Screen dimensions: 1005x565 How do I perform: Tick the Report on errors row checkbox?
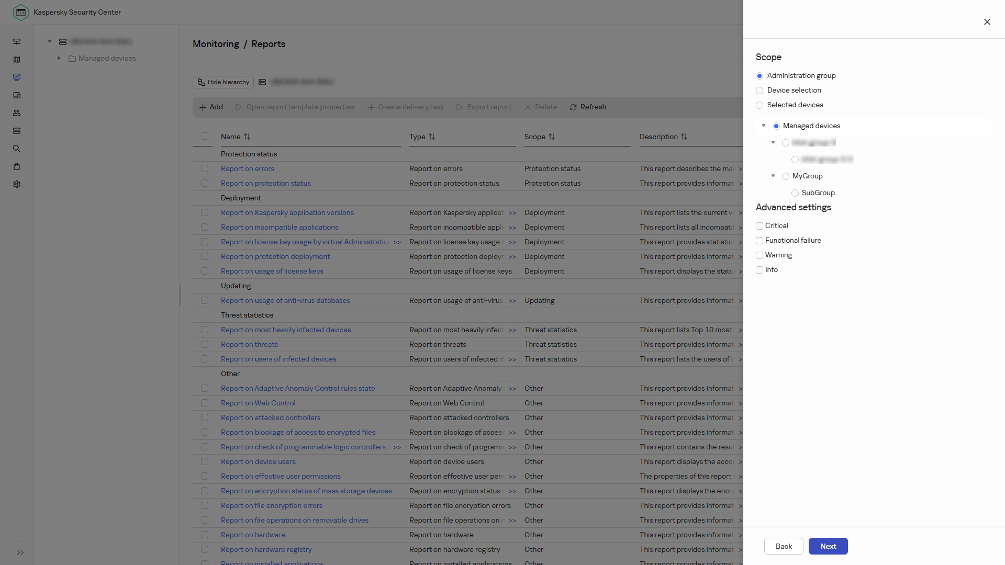[205, 168]
